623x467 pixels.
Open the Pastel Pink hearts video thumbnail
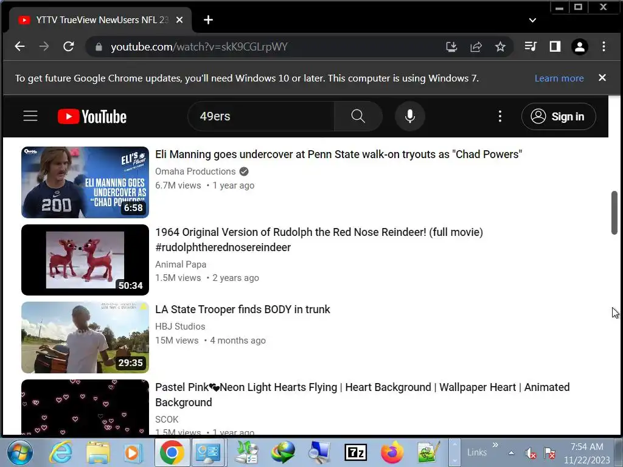tap(85, 407)
